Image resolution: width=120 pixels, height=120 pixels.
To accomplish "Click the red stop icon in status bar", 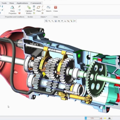I will click(101, 118).
